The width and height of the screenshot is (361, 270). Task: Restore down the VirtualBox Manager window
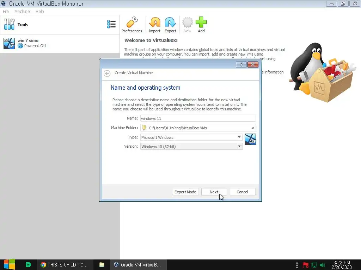coord(343,4)
